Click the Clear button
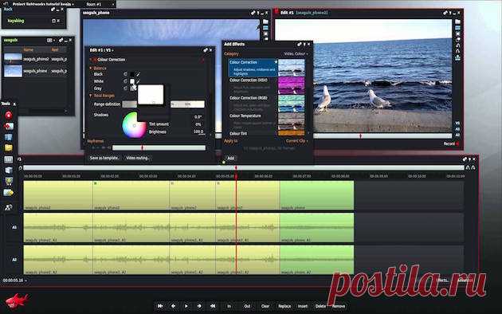Image resolution: width=502 pixels, height=314 pixels. click(x=265, y=306)
